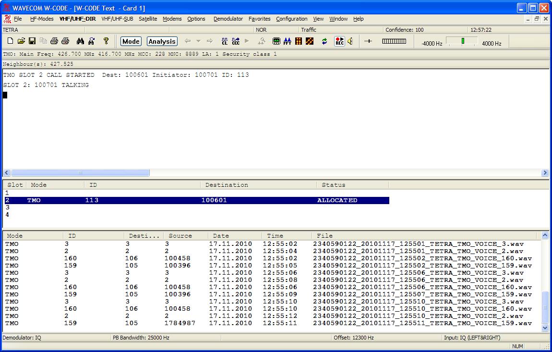
Task: Select the highlighted slot 2 ALLOCATED row
Action: pyautogui.click(x=197, y=200)
